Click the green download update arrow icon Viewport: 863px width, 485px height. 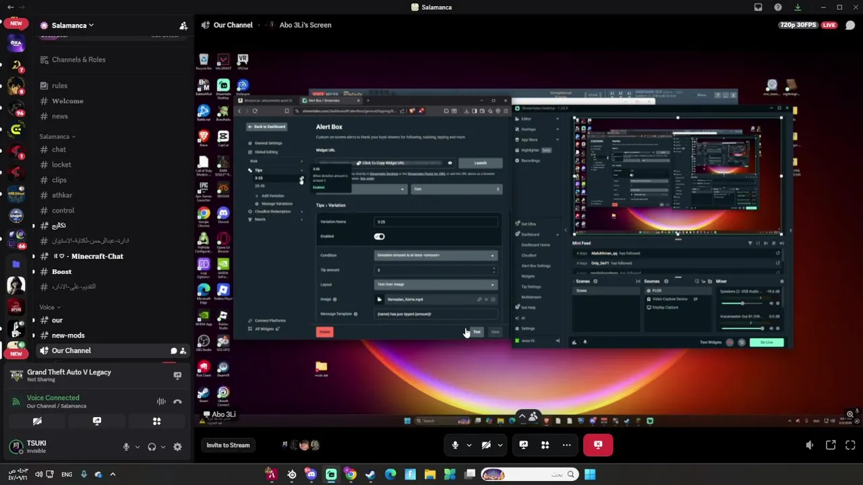point(798,7)
